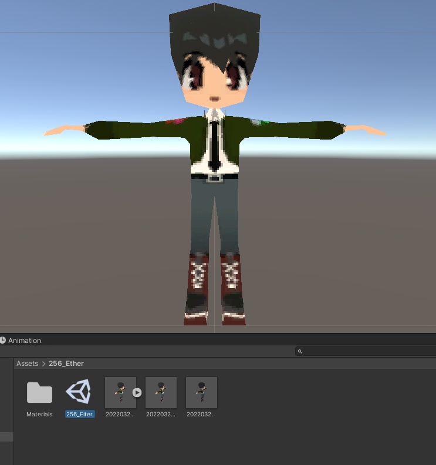Open the Animation tab
Screen dimensions: 436x465
click(21, 341)
